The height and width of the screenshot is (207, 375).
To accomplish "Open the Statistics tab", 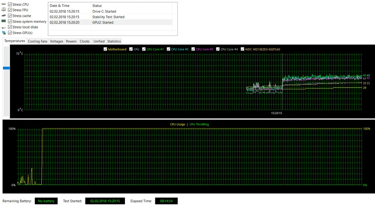I will point(114,41).
